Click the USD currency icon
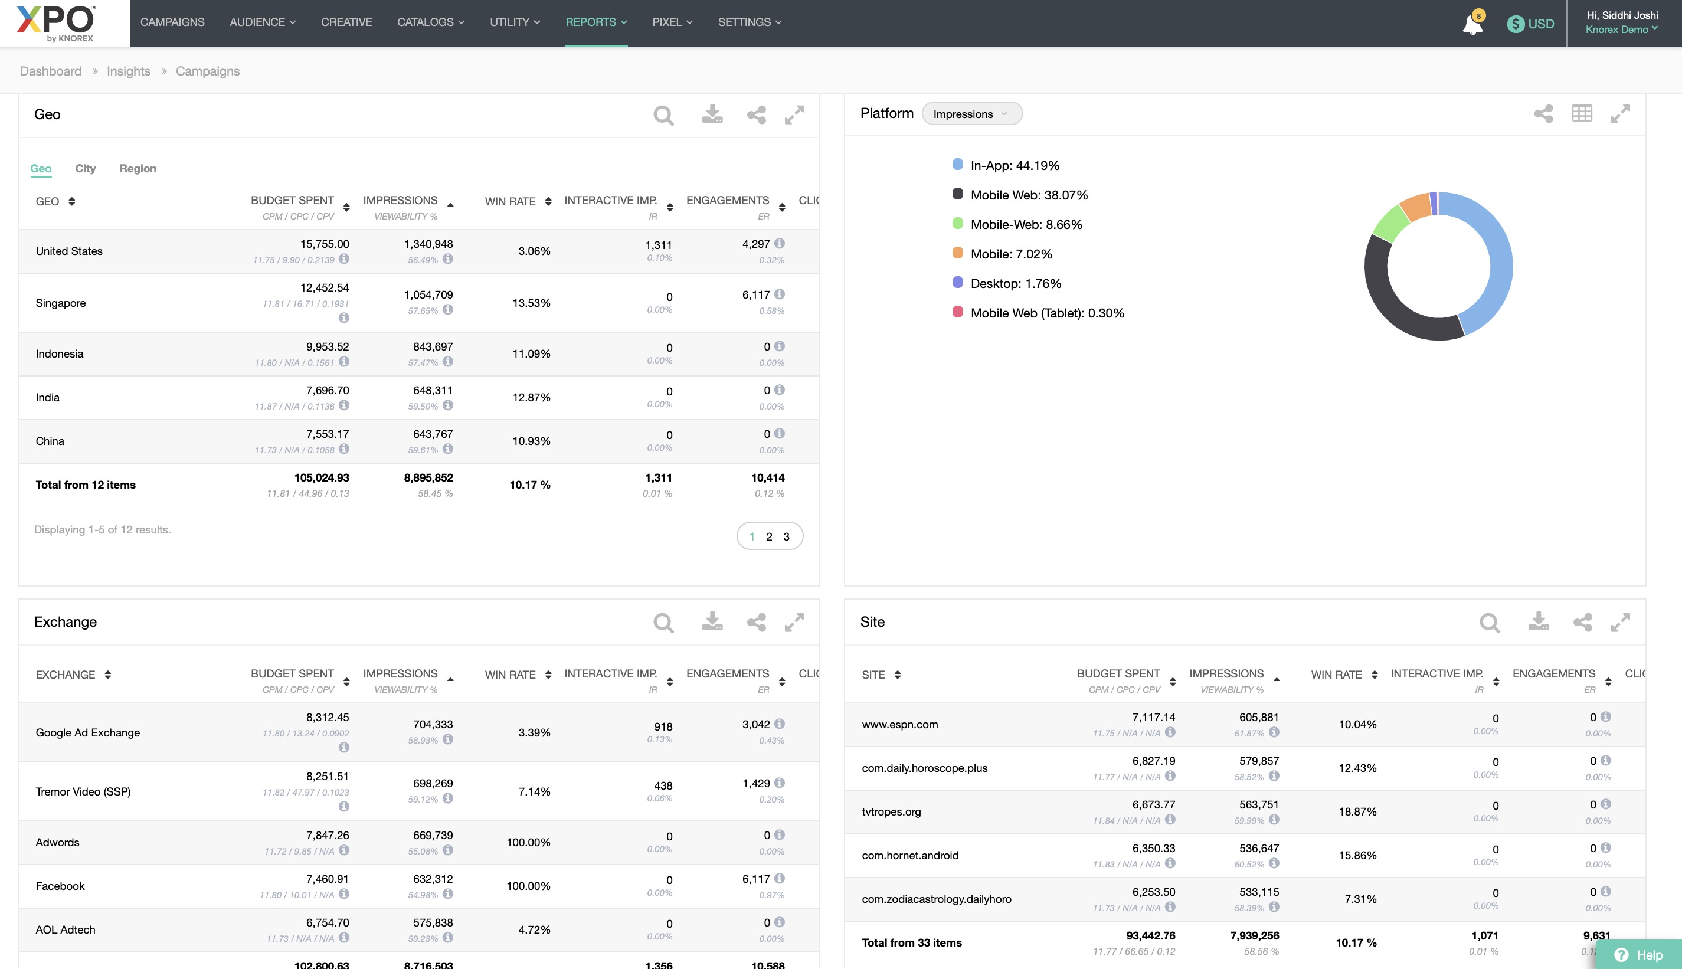 coord(1516,24)
